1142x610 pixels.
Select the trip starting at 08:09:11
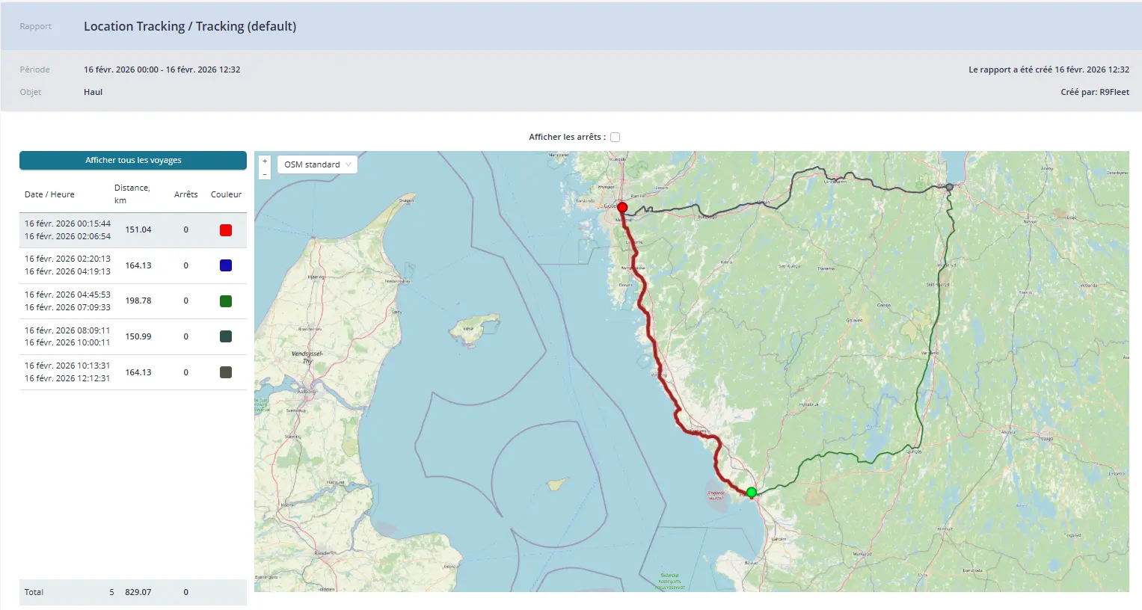click(x=67, y=336)
